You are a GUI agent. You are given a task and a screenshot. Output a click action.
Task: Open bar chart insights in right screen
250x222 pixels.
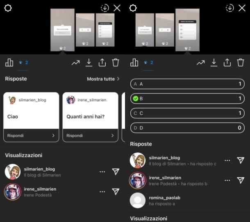[134, 62]
